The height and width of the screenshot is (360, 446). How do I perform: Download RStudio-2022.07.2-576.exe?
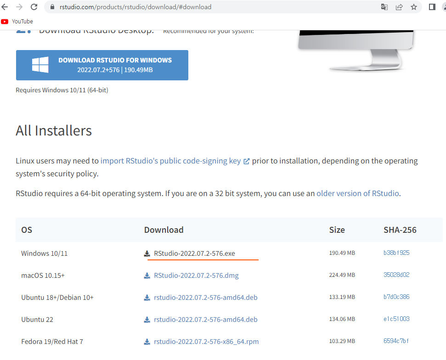coord(194,253)
